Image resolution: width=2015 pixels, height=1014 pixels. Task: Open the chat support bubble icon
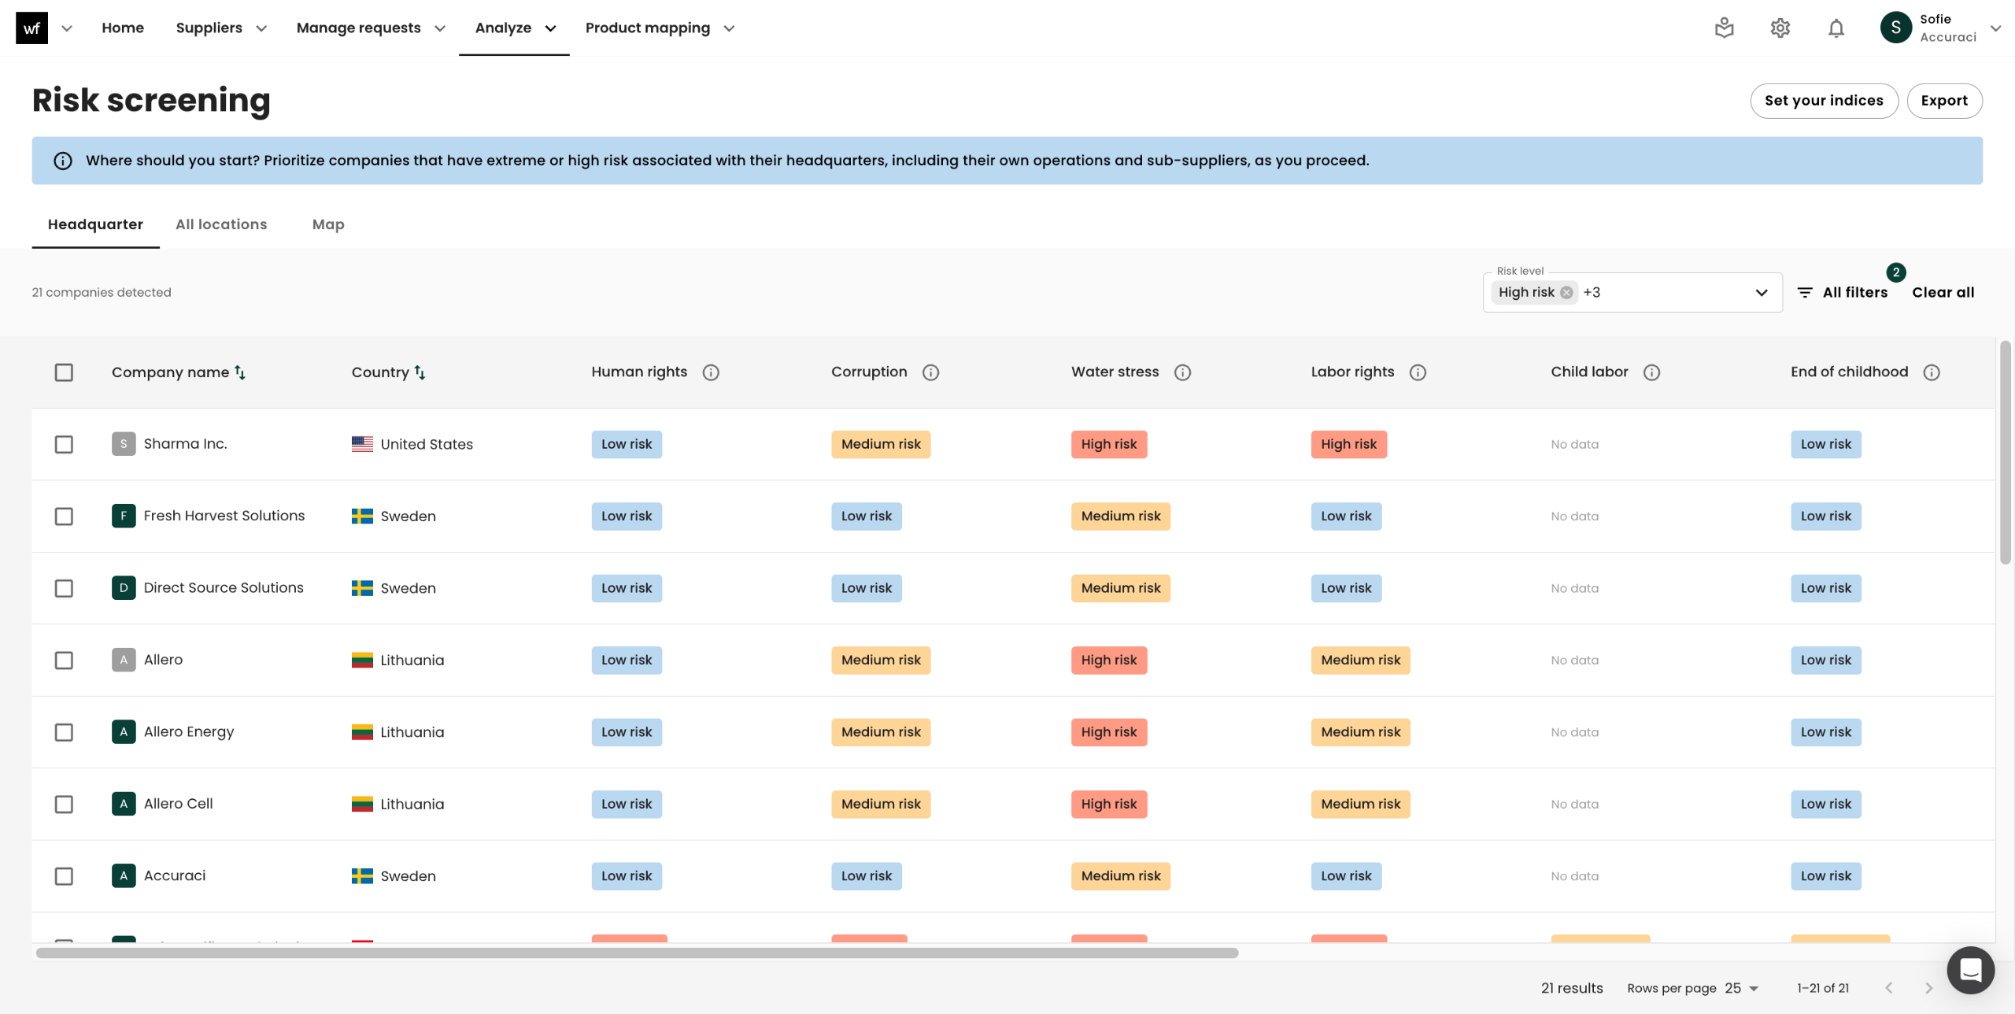click(1970, 970)
